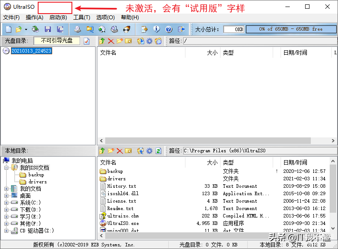Open the 文件(F) menu

(x=11, y=18)
